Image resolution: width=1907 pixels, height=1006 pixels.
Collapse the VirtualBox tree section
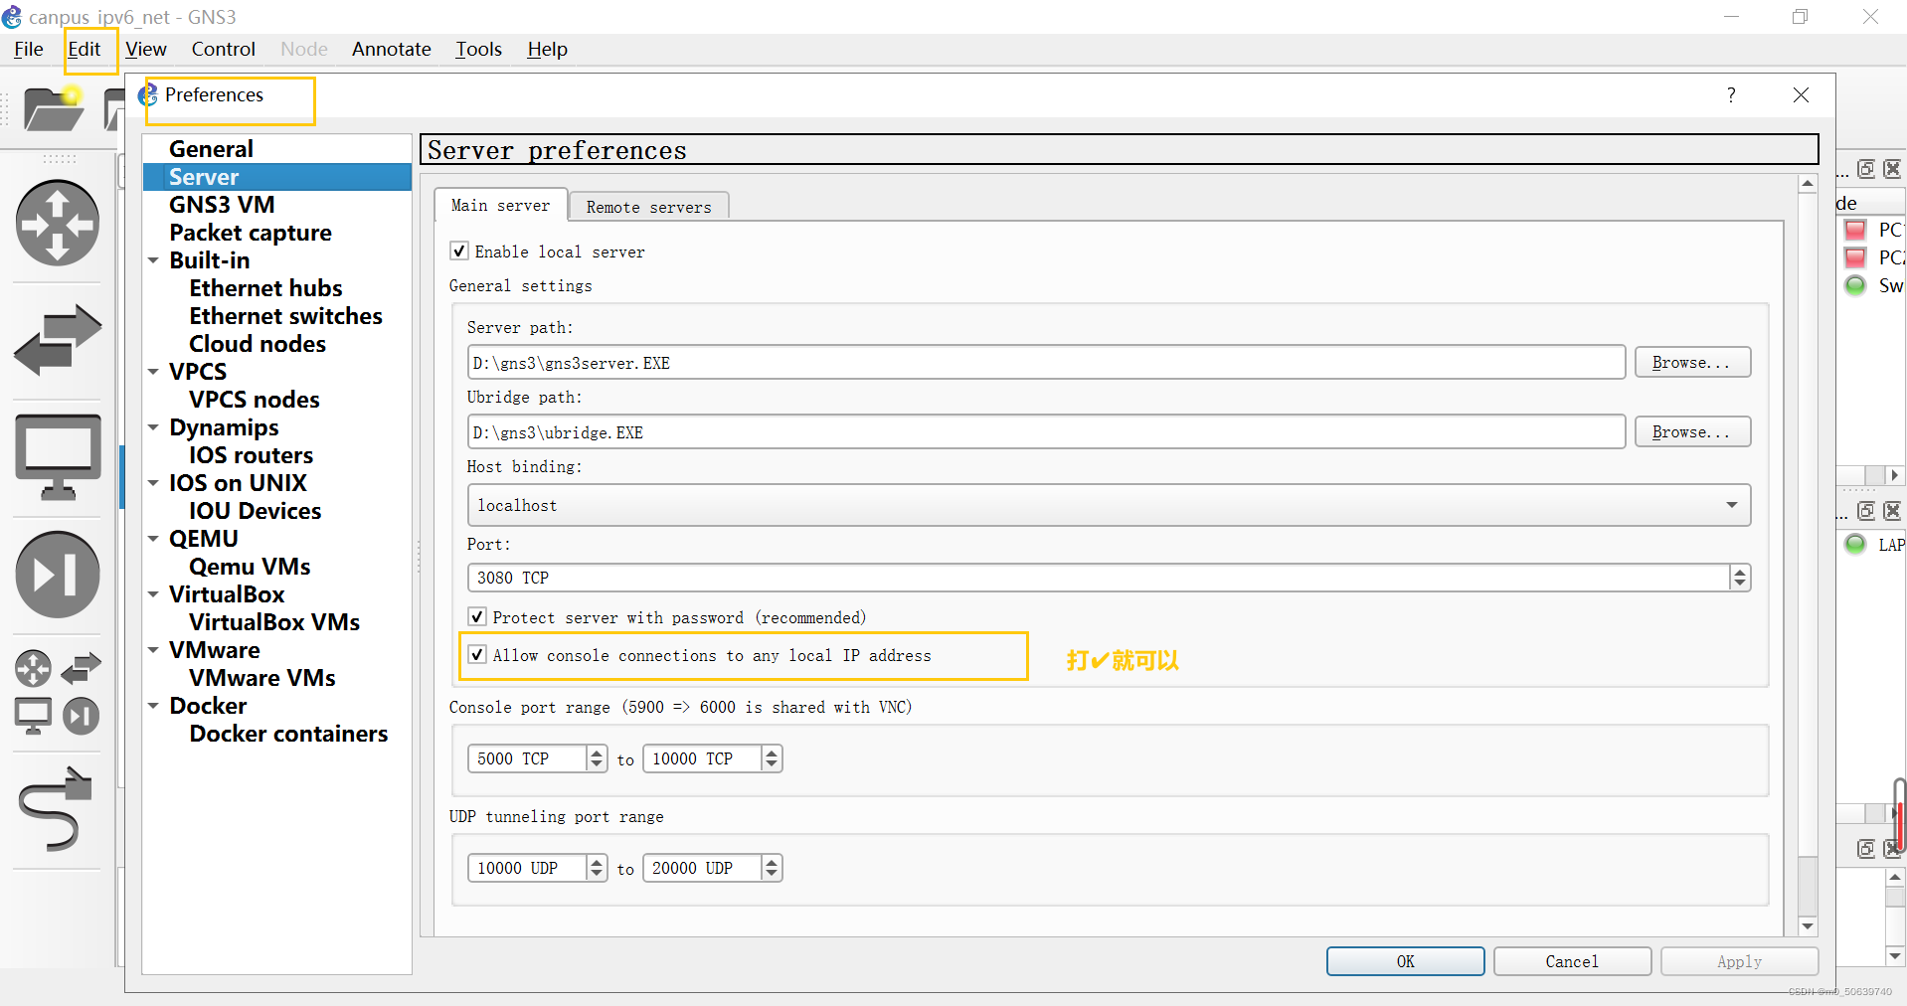click(153, 594)
